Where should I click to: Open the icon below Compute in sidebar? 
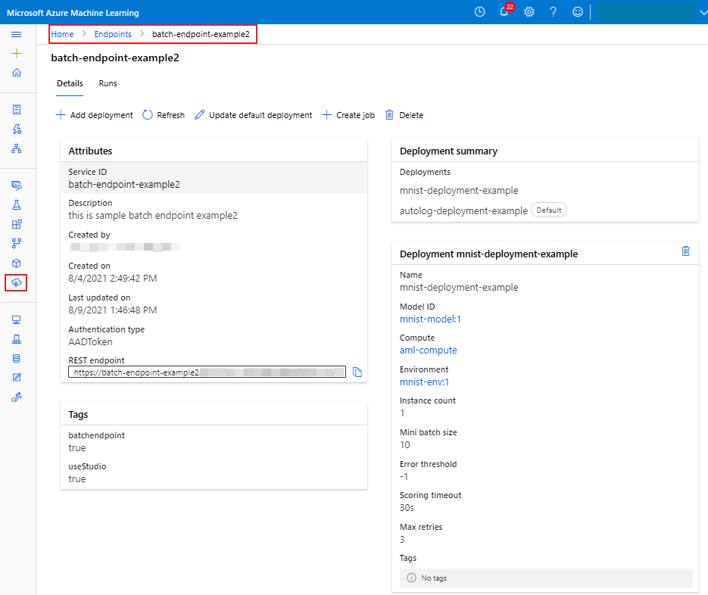pos(16,339)
